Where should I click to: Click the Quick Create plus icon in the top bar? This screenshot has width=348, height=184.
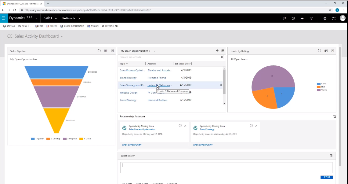(302, 18)
